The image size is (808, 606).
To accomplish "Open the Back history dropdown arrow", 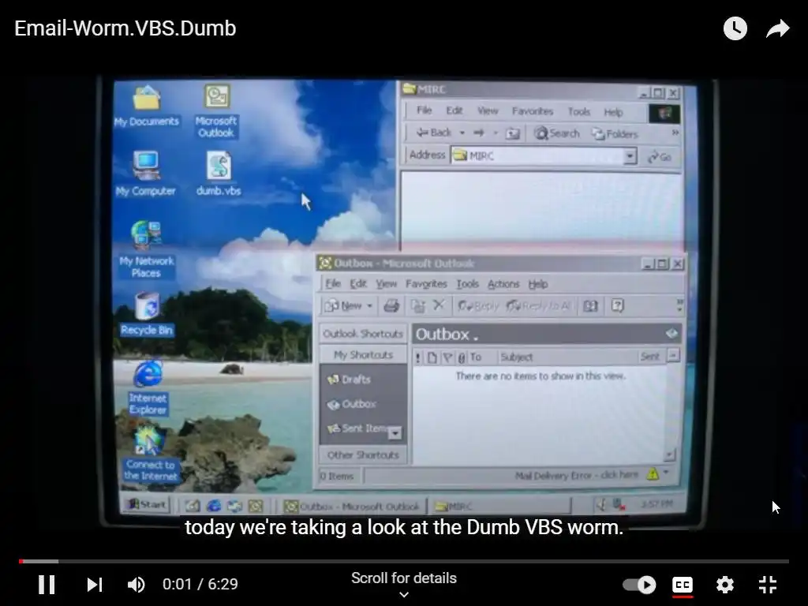I will (x=462, y=133).
